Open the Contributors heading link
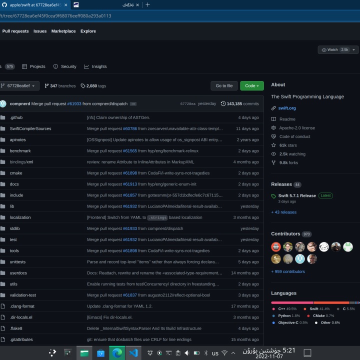360x360 pixels. pos(285,233)
